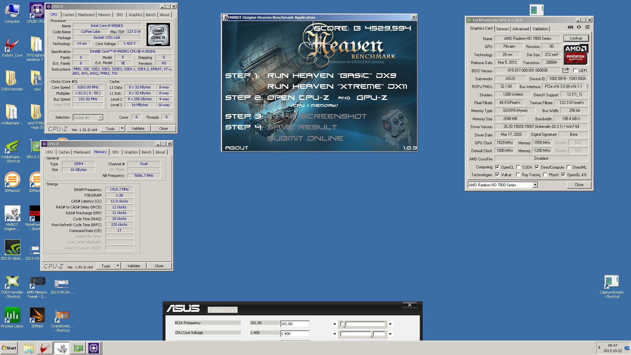
Task: Switch to the Validation tab in GPU-Z
Action: [540, 29]
